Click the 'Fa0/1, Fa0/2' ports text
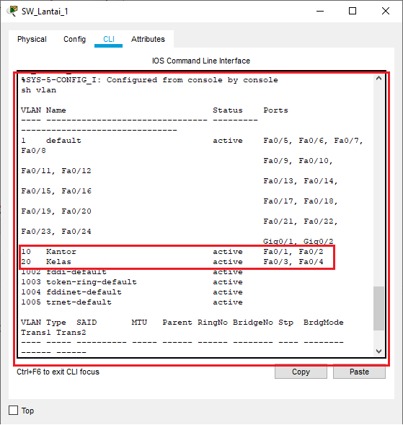Image resolution: width=403 pixels, height=425 pixels. point(293,252)
